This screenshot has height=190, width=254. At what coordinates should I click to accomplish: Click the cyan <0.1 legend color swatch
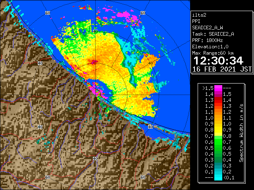point(218,178)
